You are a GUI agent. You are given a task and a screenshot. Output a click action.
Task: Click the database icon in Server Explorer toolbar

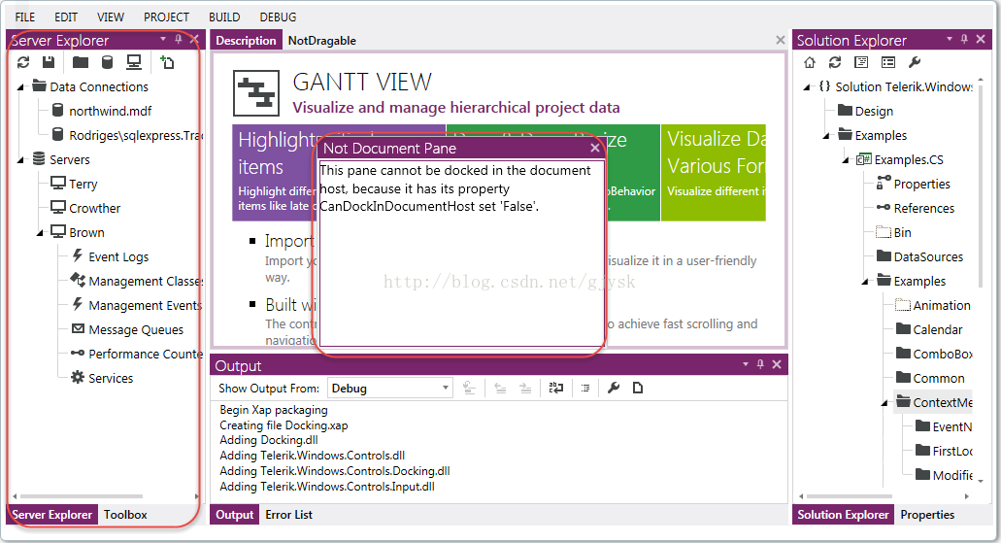107,62
